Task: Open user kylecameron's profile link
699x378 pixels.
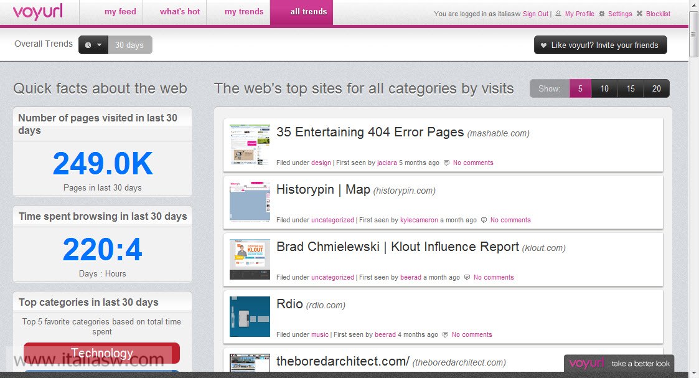Action: [419, 220]
